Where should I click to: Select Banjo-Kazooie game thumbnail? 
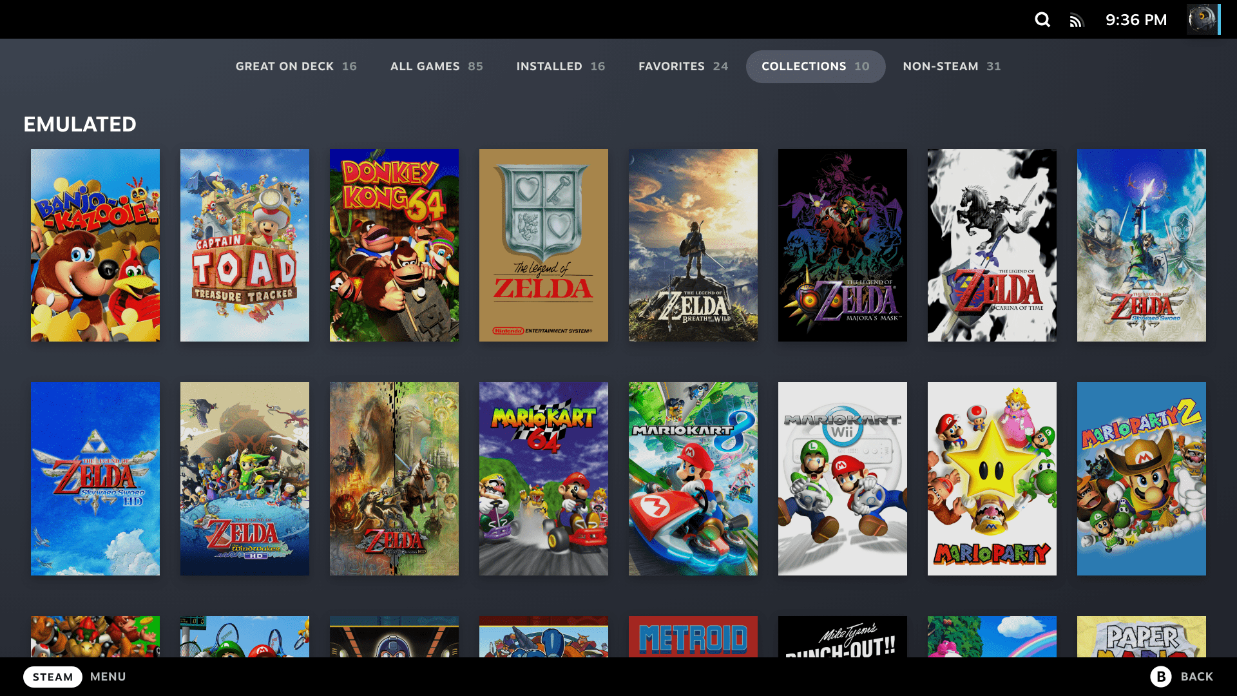[95, 245]
